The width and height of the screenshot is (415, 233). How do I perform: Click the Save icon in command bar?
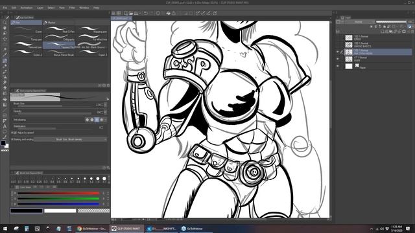(136, 13)
